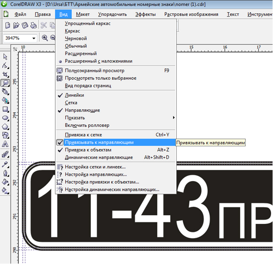Select the Zoom magnifier tool in toolbox
Image resolution: width=273 pixels, height=264 pixels.
click(x=5, y=83)
